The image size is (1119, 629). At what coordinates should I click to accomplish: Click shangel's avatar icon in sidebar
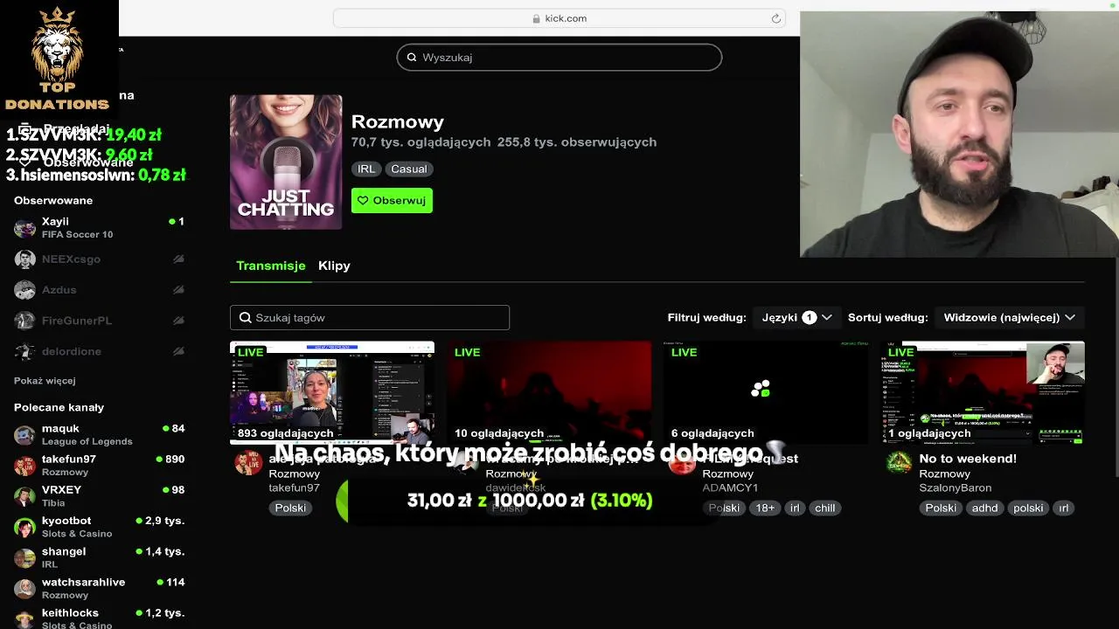[24, 557]
